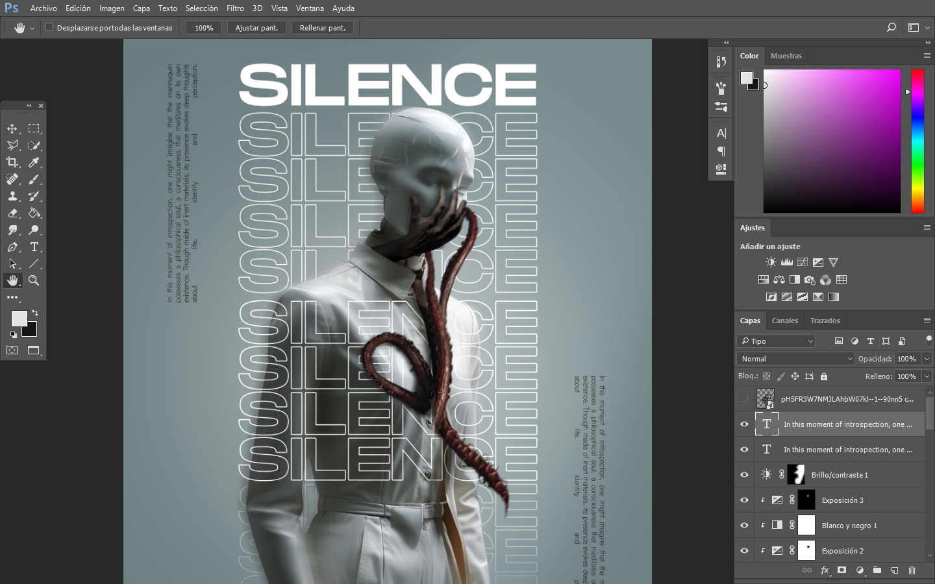Image resolution: width=935 pixels, height=584 pixels.
Task: Click the 100% zoom button
Action: [204, 28]
